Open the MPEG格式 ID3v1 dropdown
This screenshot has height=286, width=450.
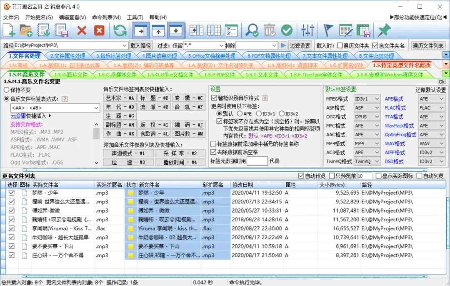[367, 99]
